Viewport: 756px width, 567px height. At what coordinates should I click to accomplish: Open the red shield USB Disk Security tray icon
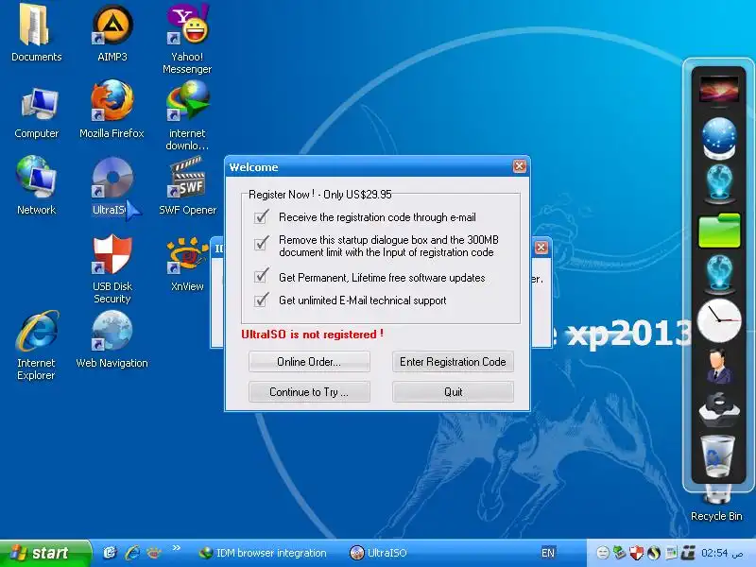pyautogui.click(x=636, y=553)
